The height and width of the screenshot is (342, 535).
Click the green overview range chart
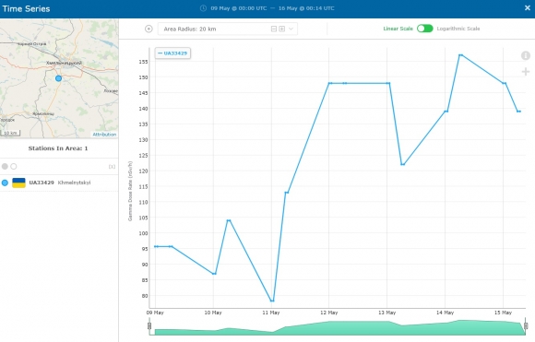pyautogui.click(x=338, y=327)
